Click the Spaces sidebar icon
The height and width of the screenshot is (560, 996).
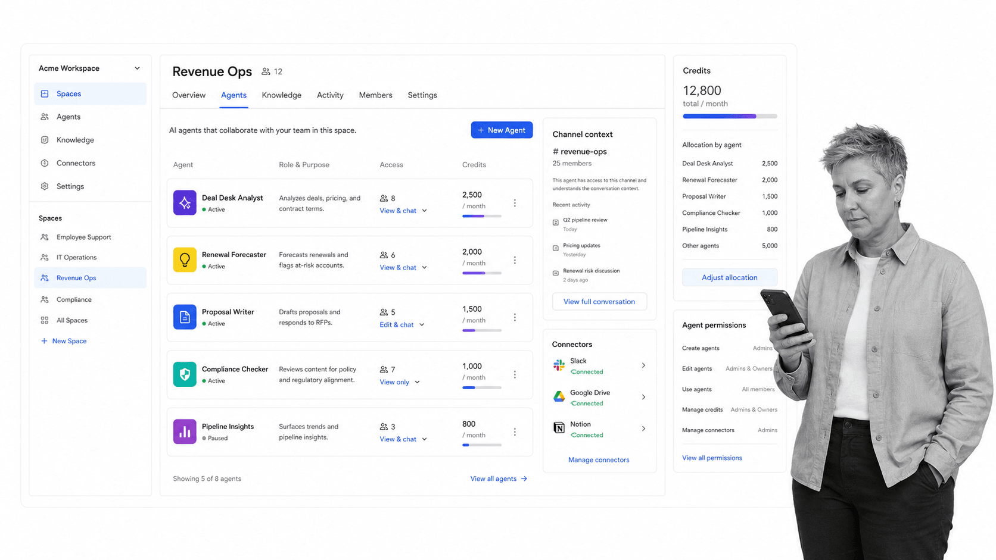pyautogui.click(x=45, y=93)
